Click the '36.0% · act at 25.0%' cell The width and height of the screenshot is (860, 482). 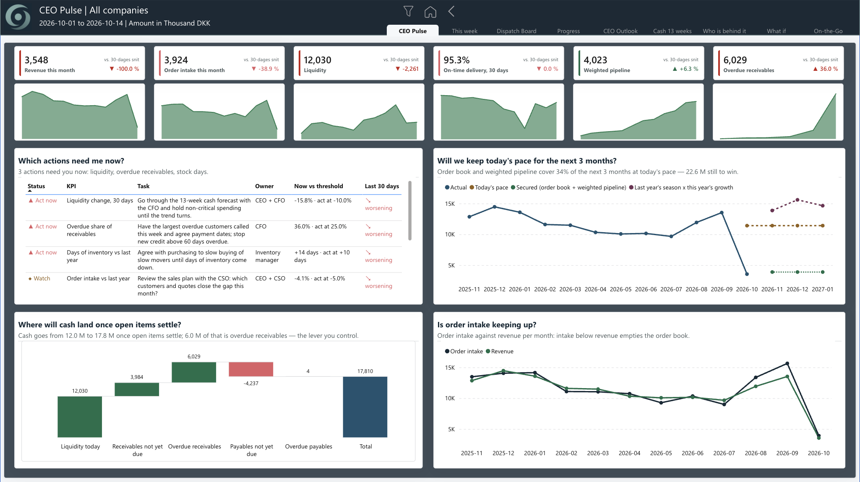pos(321,226)
